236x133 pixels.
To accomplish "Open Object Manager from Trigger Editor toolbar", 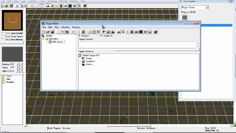I will [145, 32].
